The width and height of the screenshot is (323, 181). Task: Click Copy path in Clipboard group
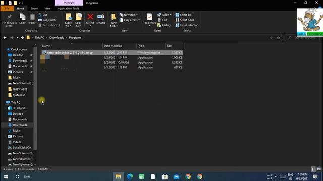(47, 20)
